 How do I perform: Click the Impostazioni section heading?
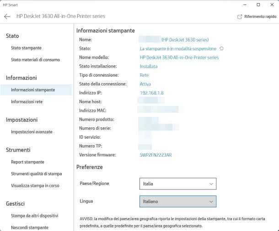coord(21,120)
